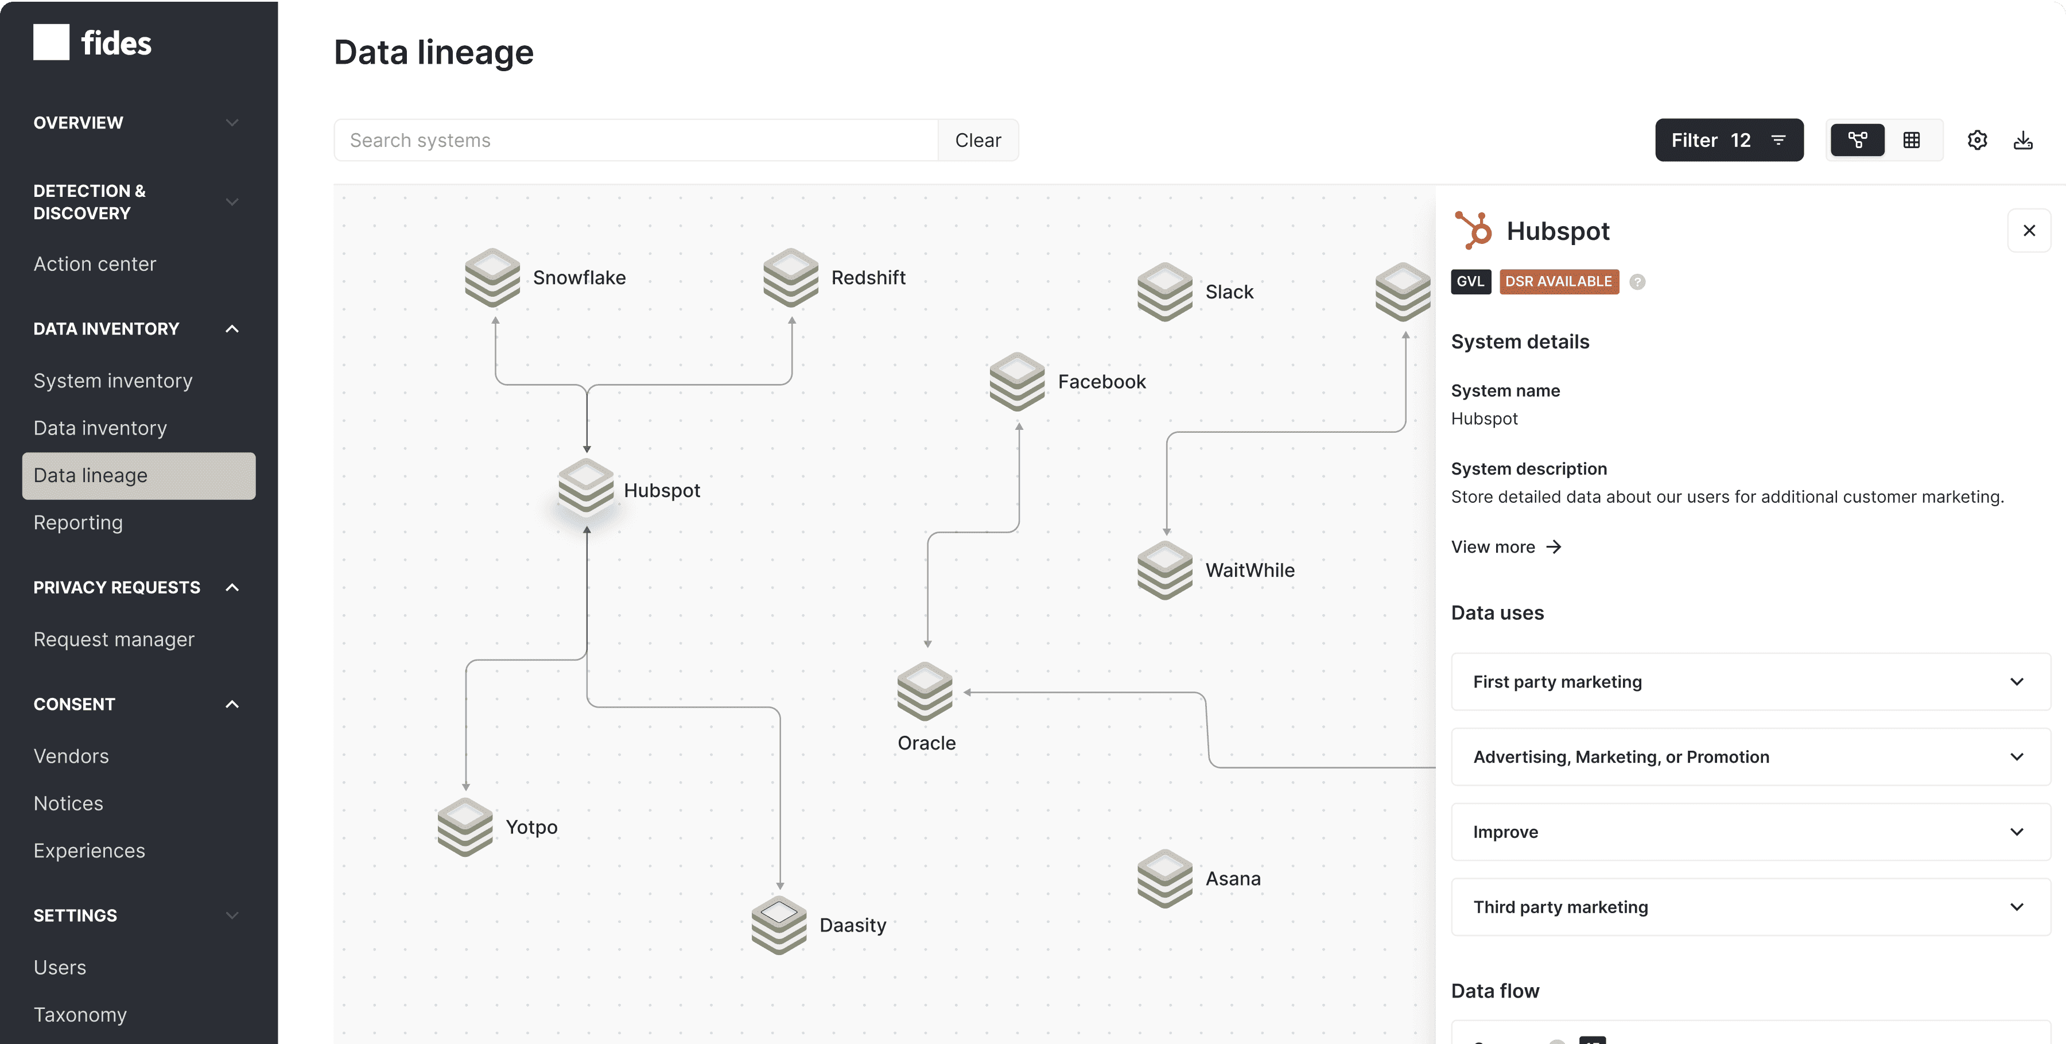Image resolution: width=2066 pixels, height=1044 pixels.
Task: Open Vendors page
Action: tap(71, 756)
